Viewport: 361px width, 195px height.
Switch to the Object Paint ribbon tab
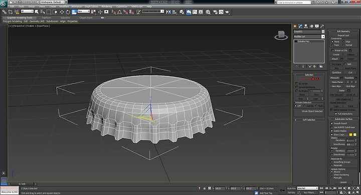pyautogui.click(x=86, y=18)
